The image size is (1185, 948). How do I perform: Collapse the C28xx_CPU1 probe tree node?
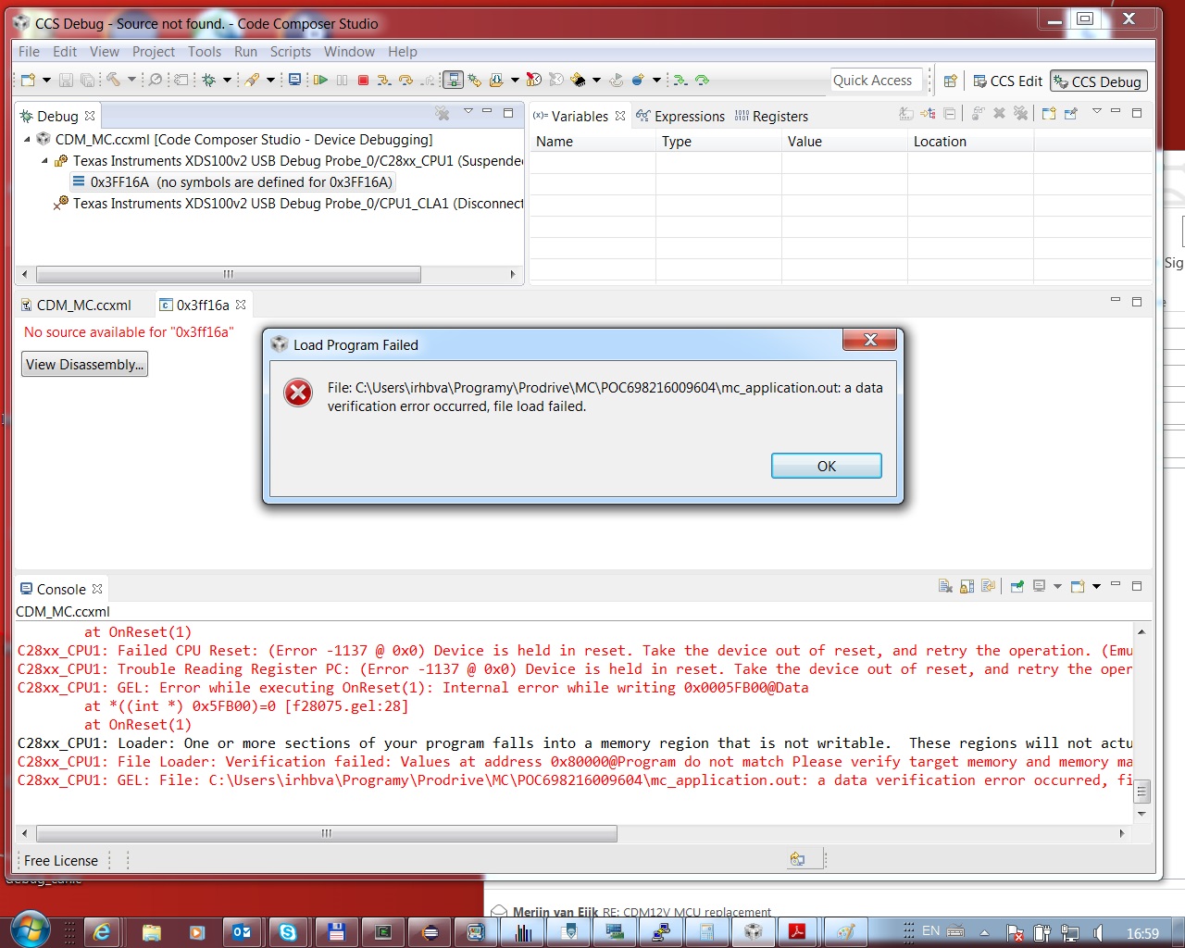[44, 161]
